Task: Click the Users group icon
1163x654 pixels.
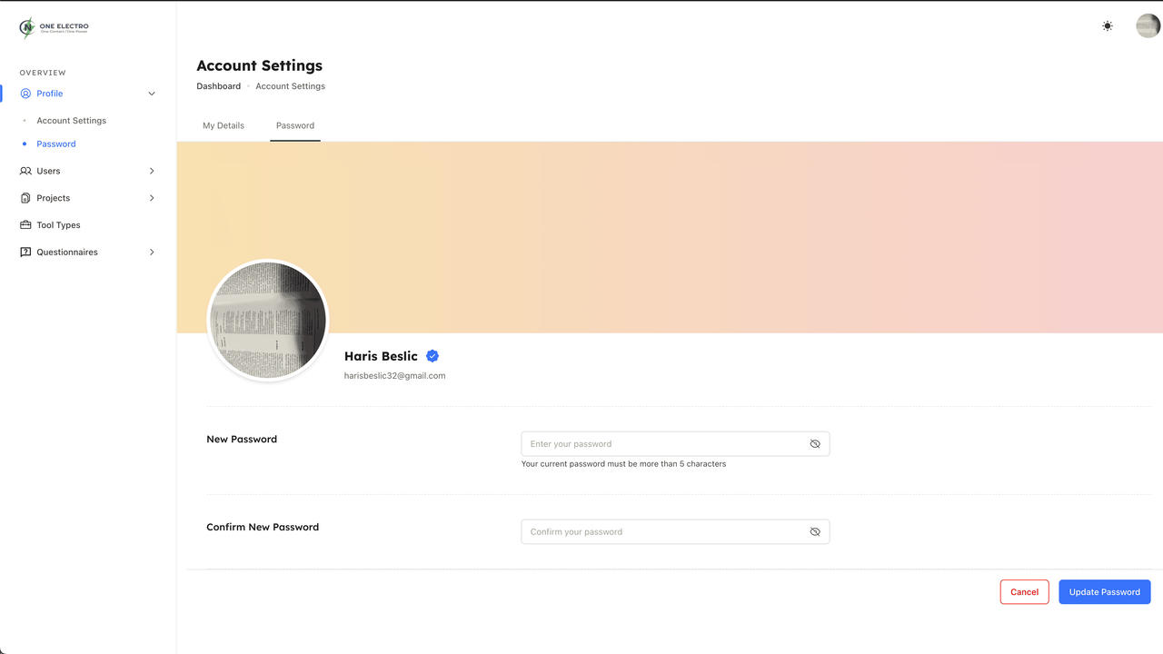Action: pyautogui.click(x=25, y=171)
